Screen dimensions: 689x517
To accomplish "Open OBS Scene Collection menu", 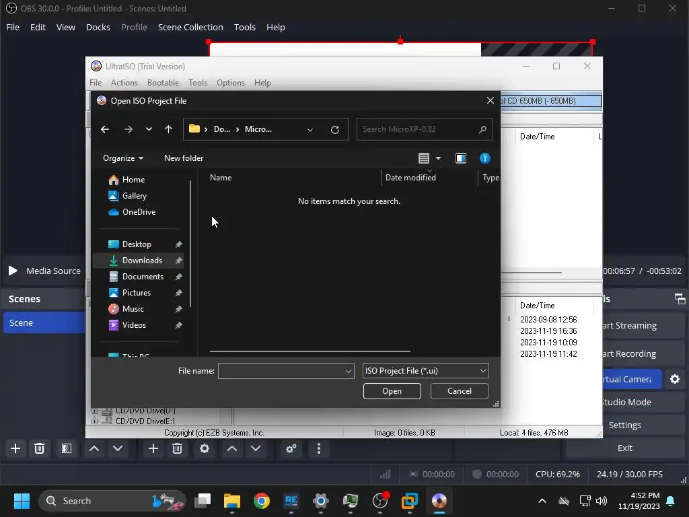I will pyautogui.click(x=190, y=27).
